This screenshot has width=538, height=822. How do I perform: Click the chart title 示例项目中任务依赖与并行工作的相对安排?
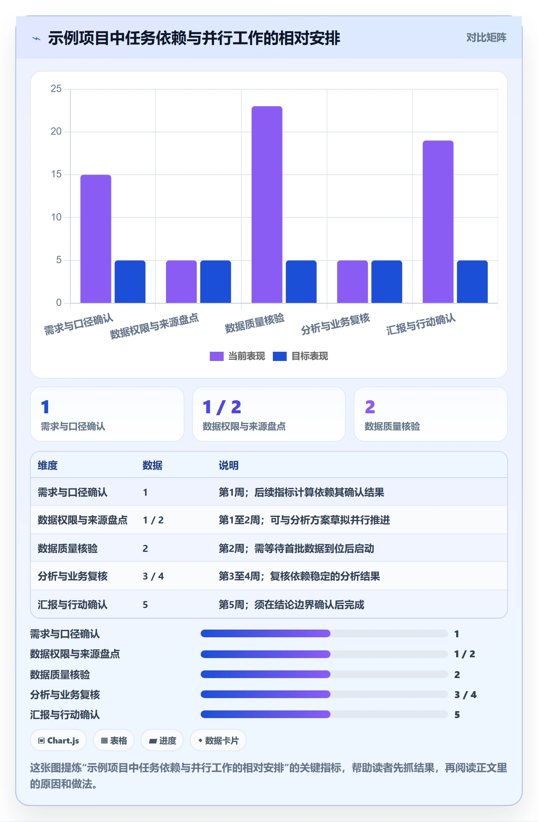(194, 38)
